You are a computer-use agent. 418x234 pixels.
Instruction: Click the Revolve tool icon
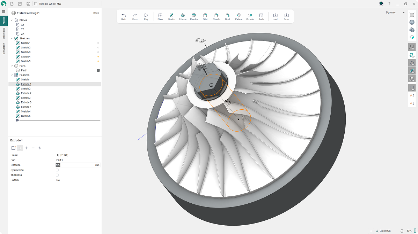coord(194,17)
